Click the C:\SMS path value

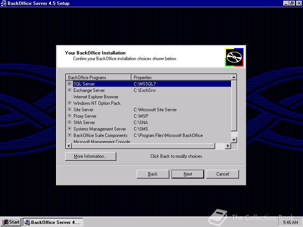coord(141,129)
